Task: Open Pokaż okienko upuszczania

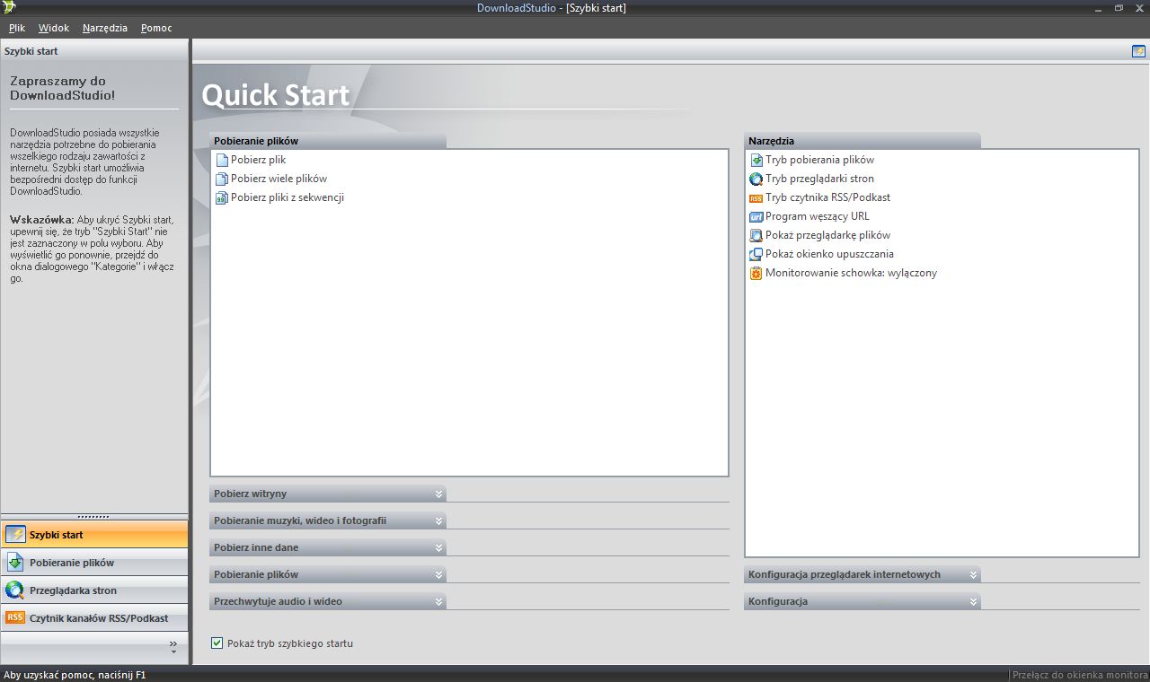Action: point(828,254)
